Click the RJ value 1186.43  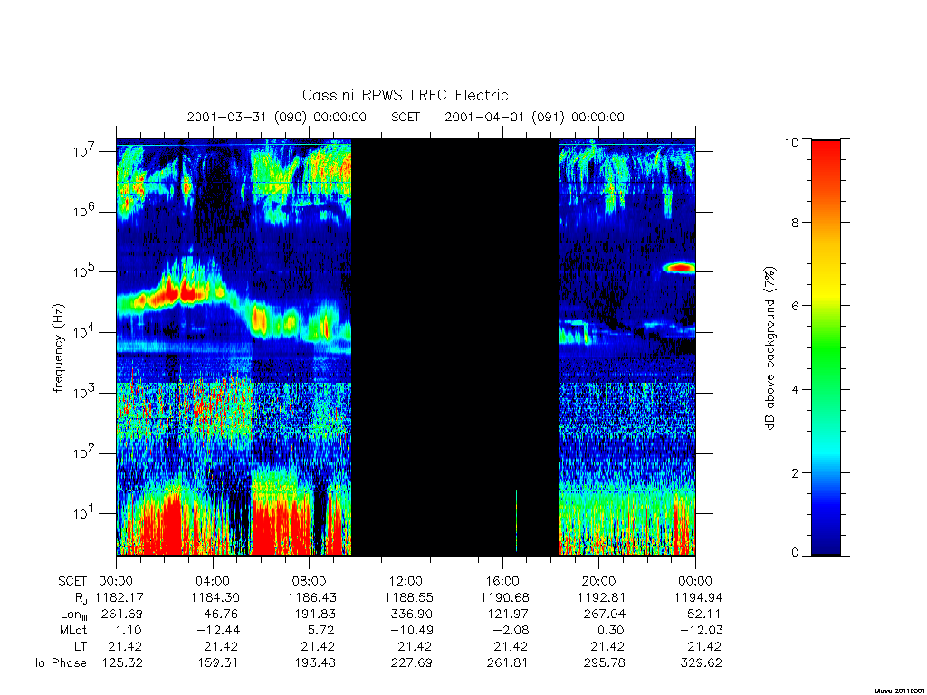pyautogui.click(x=312, y=597)
